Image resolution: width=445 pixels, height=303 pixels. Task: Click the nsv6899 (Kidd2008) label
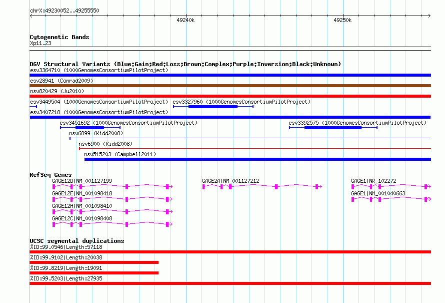point(96,133)
